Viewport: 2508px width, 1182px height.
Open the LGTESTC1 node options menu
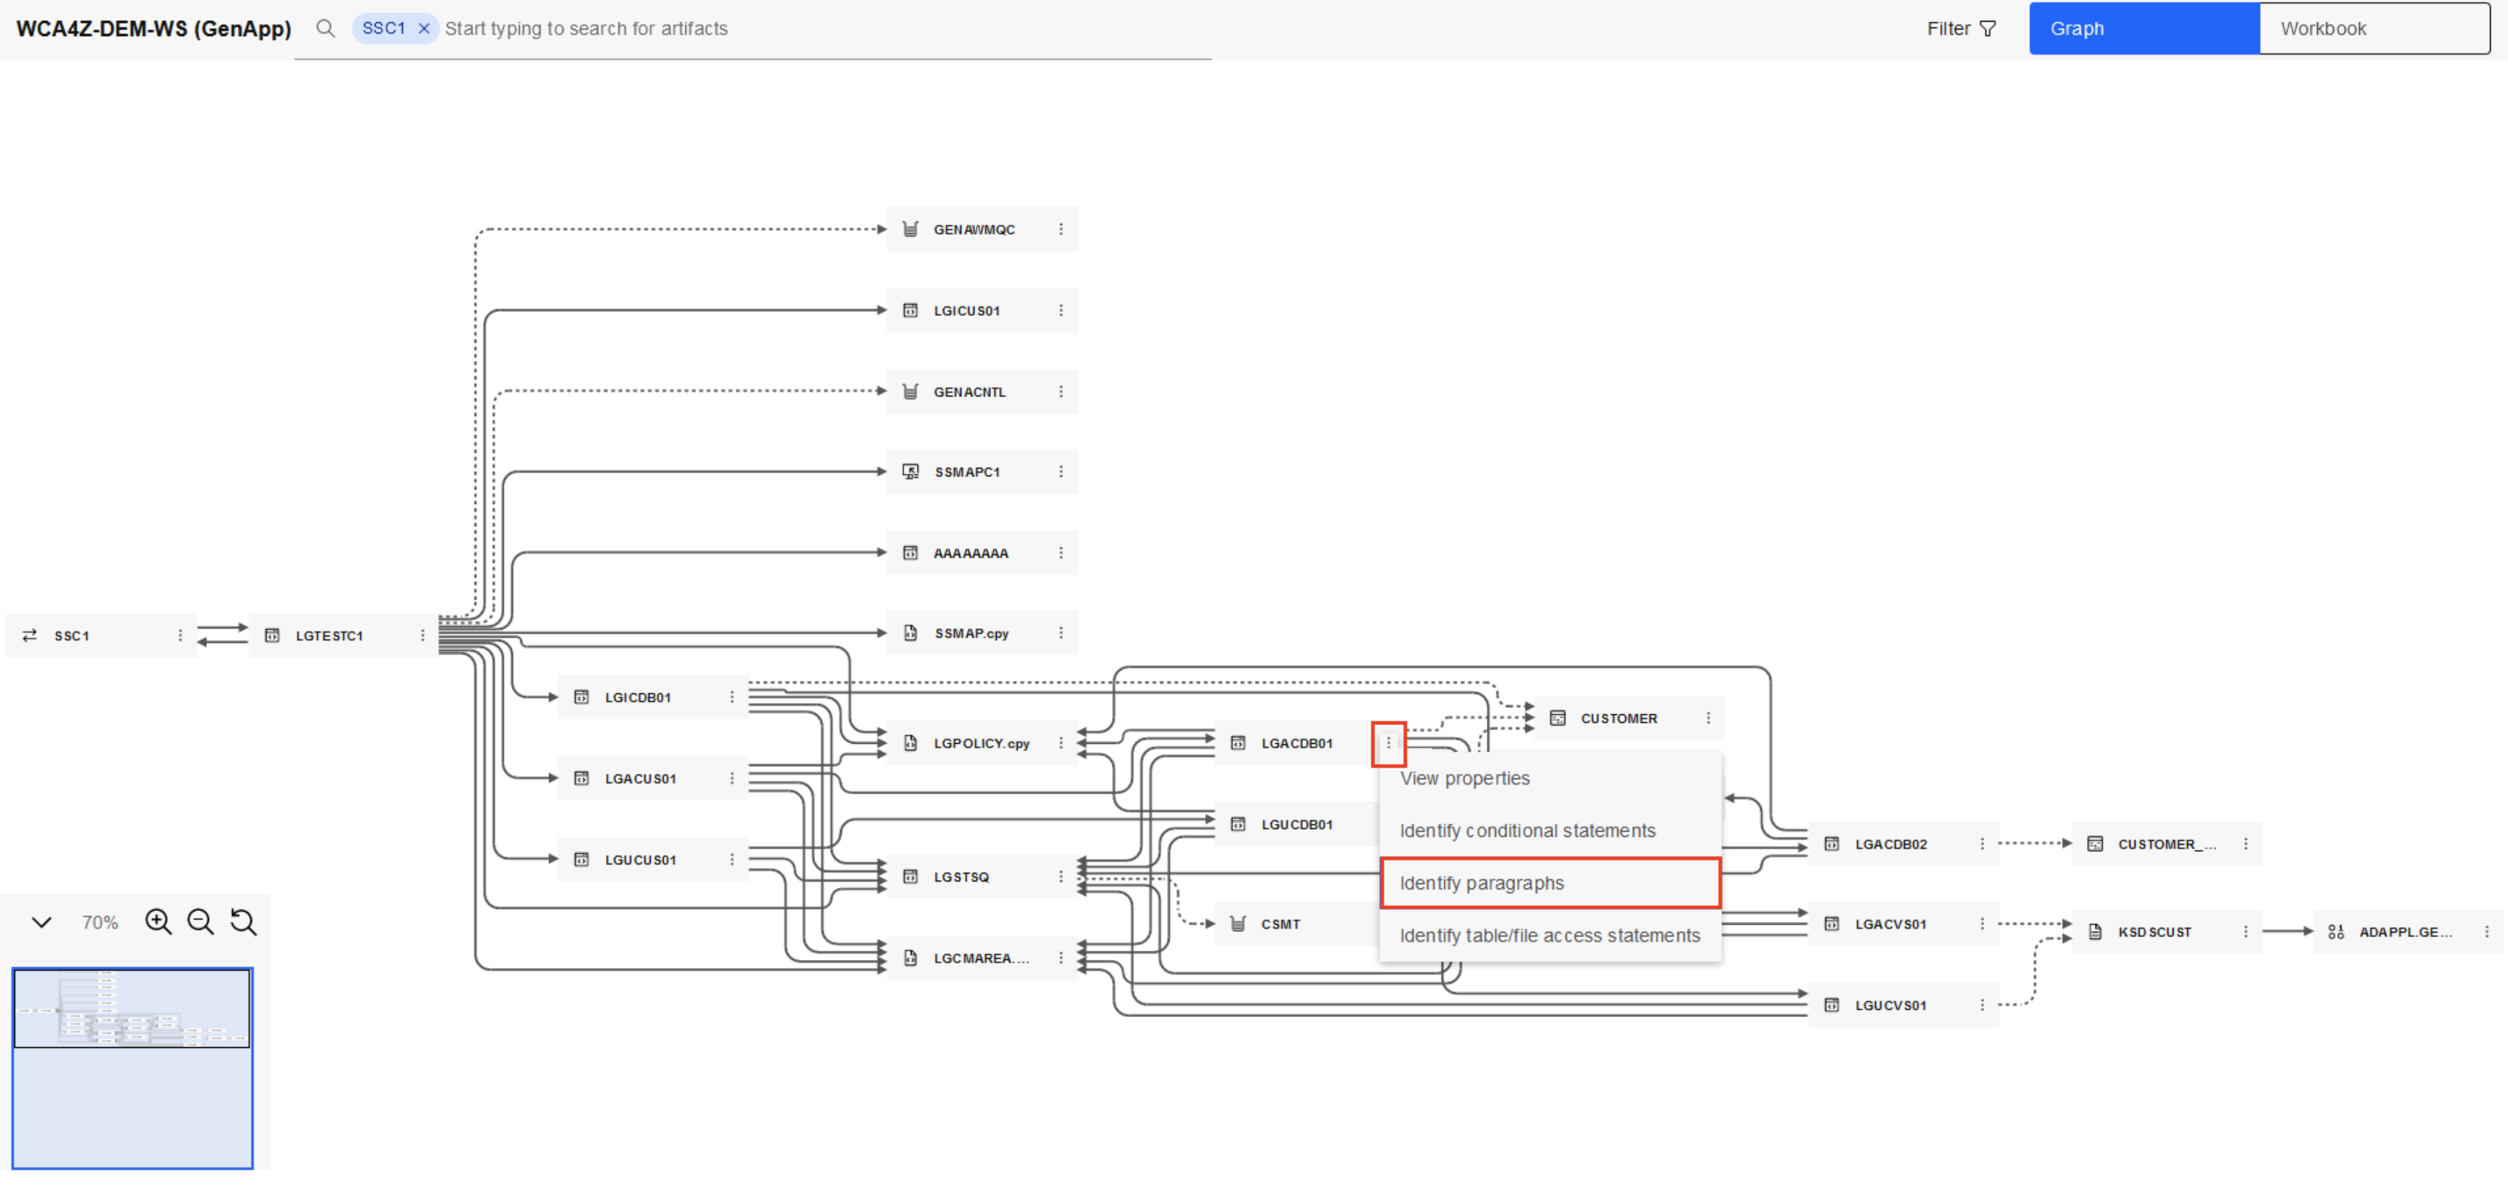tap(422, 635)
